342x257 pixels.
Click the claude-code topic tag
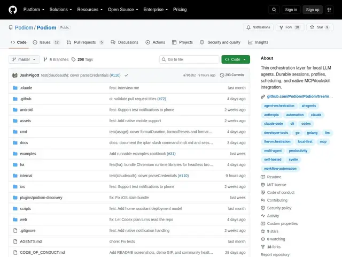click(x=273, y=124)
